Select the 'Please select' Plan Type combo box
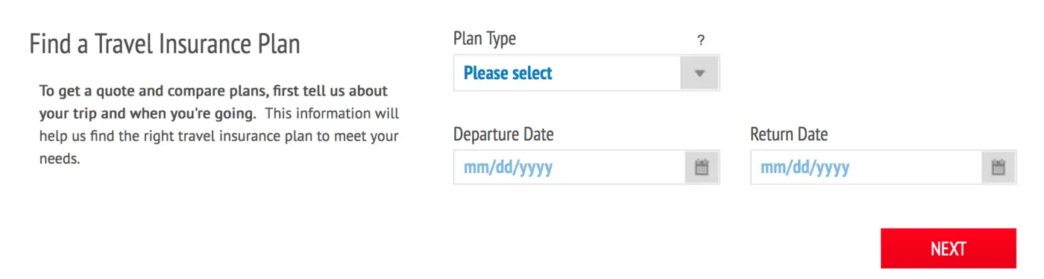Viewport: 1044px width, 279px height. tap(586, 73)
